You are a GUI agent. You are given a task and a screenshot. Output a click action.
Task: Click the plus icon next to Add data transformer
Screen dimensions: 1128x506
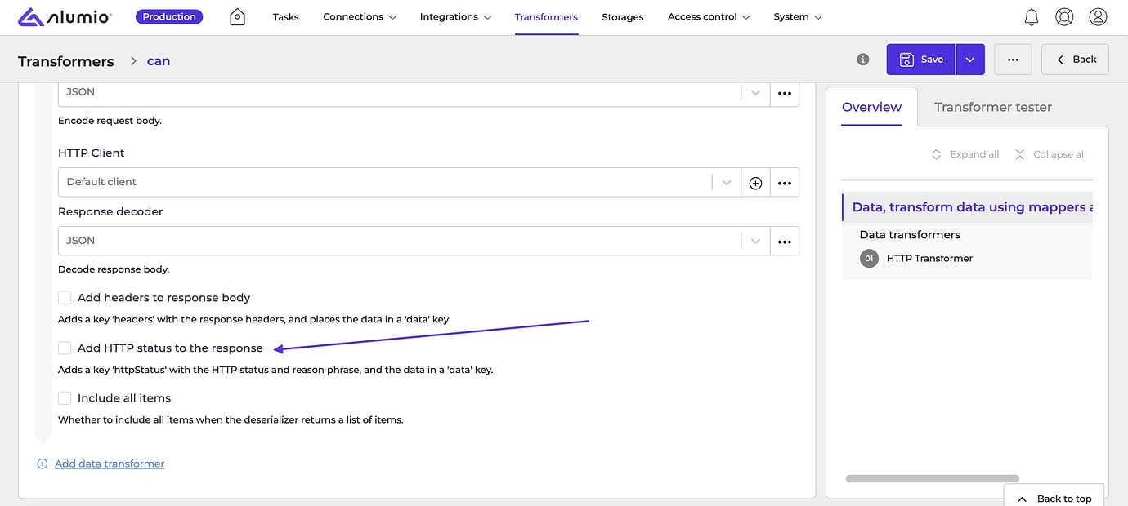click(43, 464)
